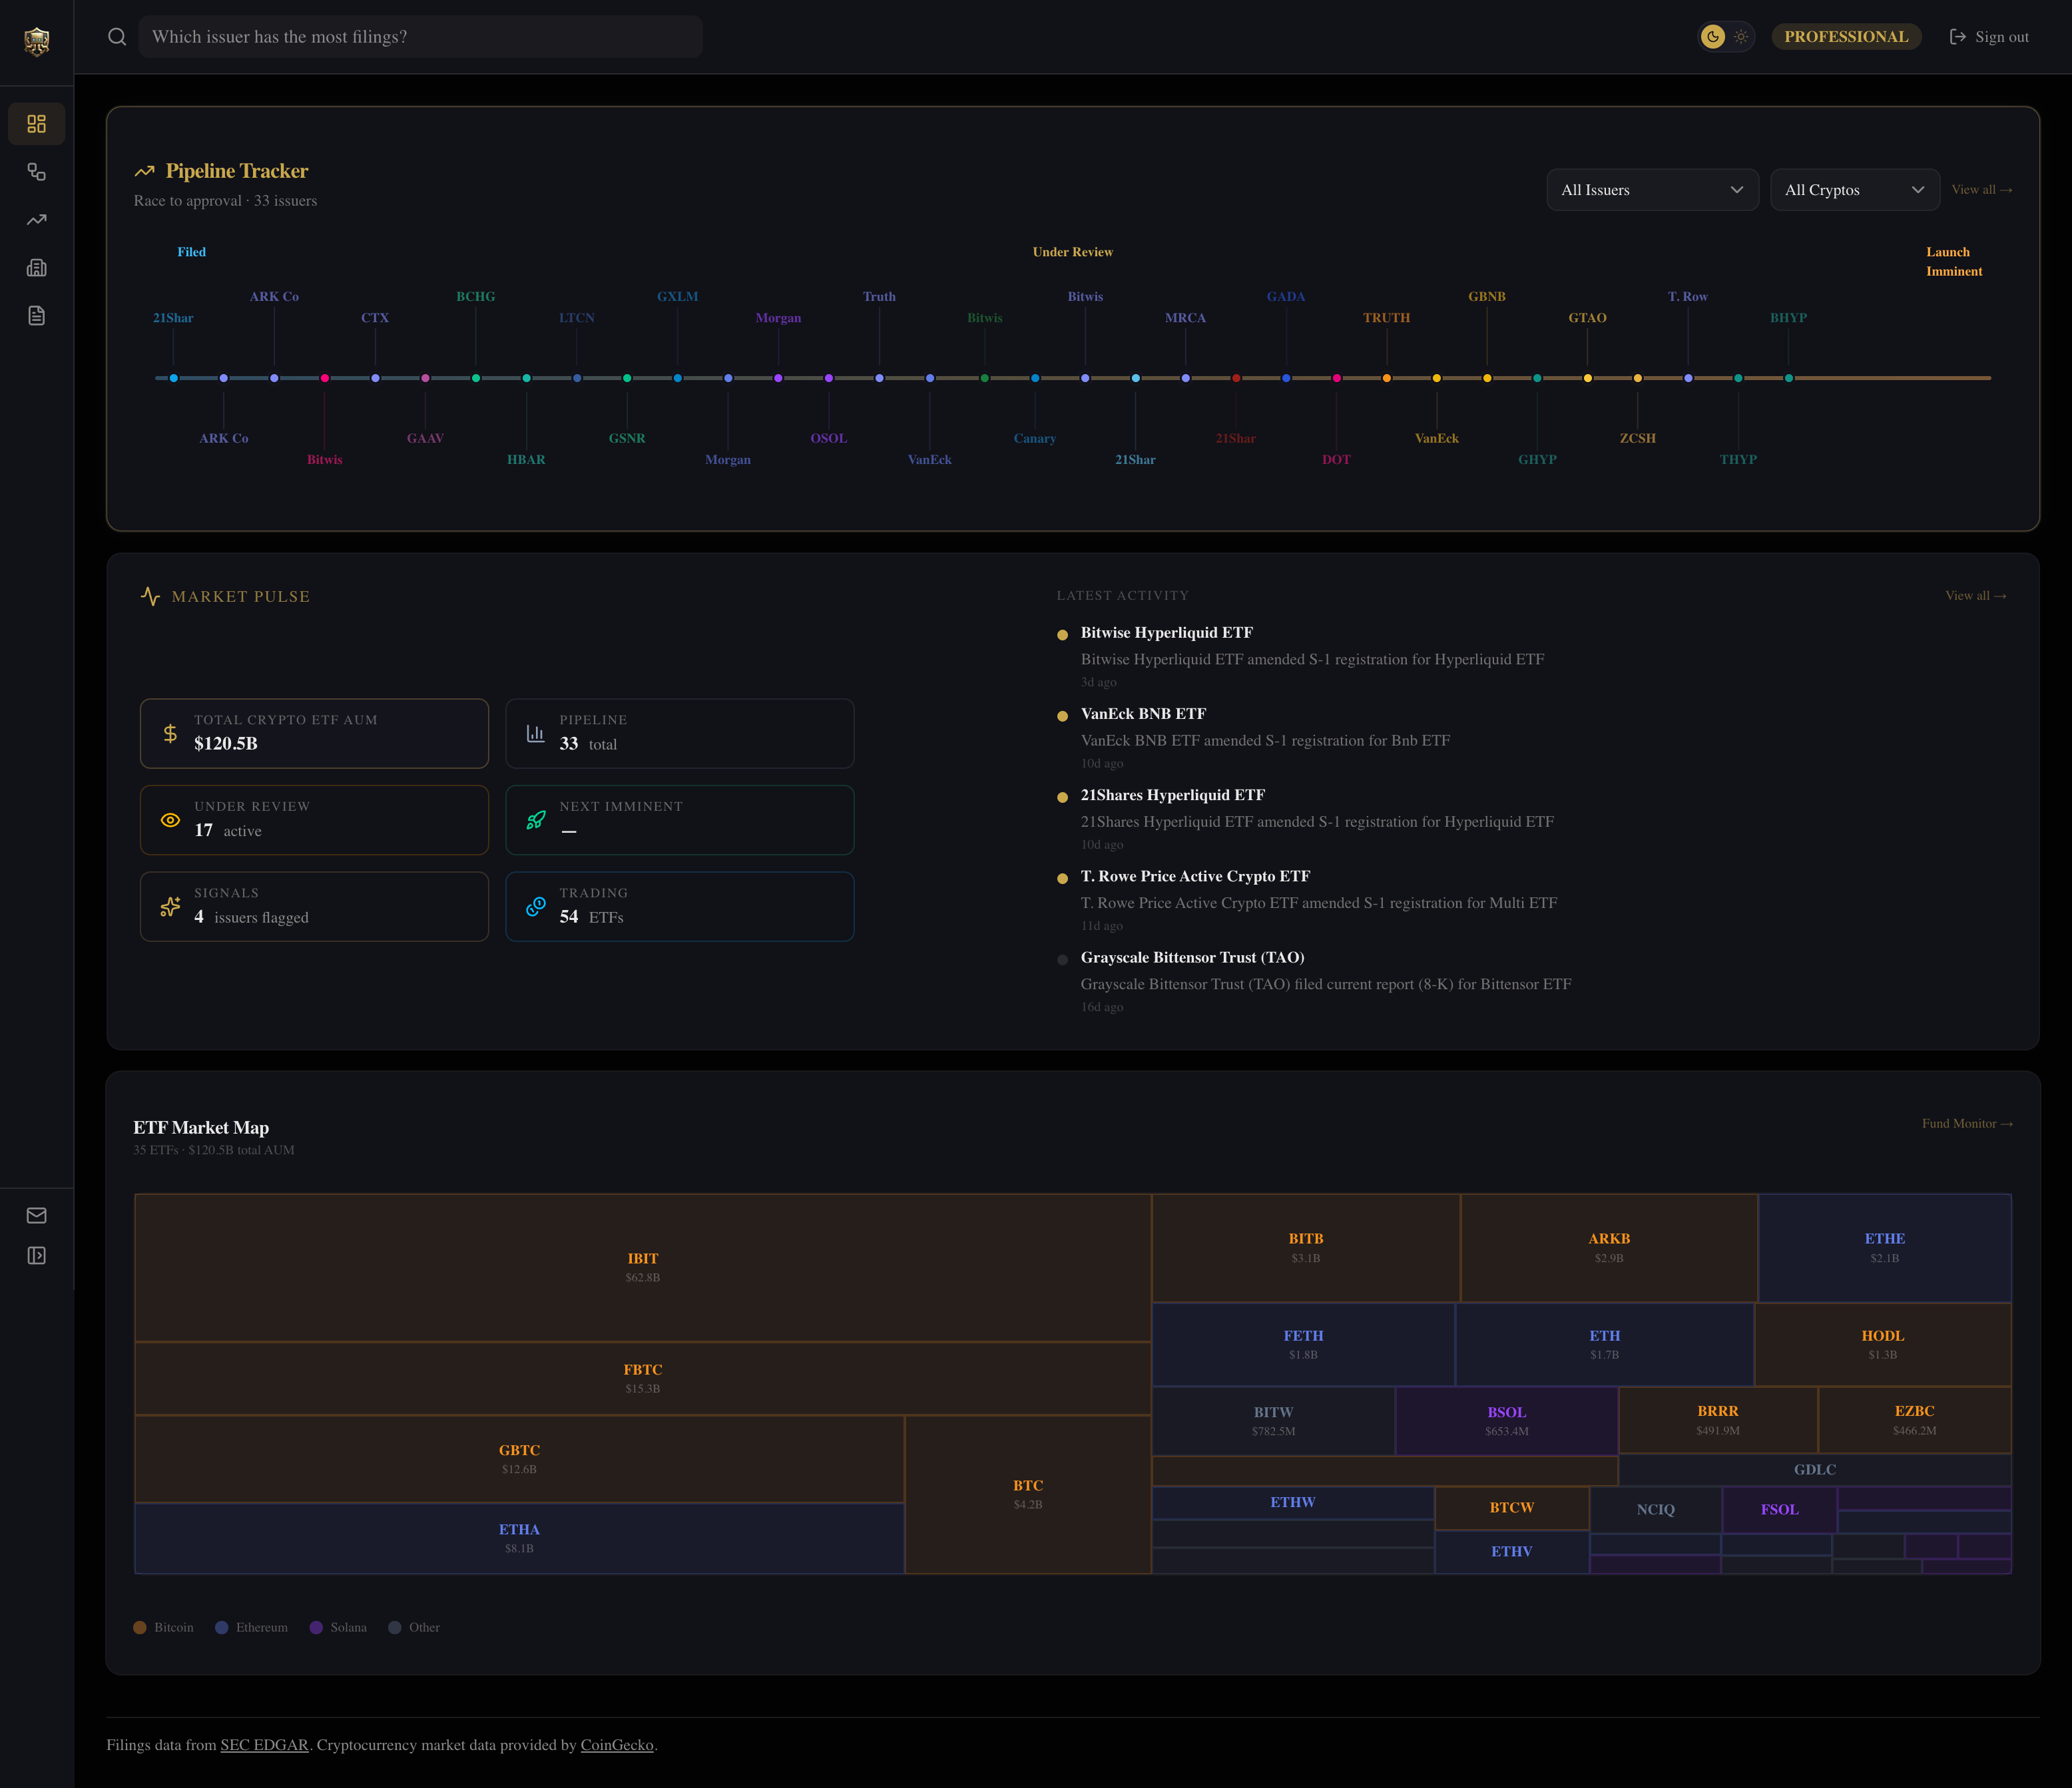Click the dollar icon in the Total Crypto ETF AUM card
This screenshot has height=1788, width=2072.
[170, 734]
